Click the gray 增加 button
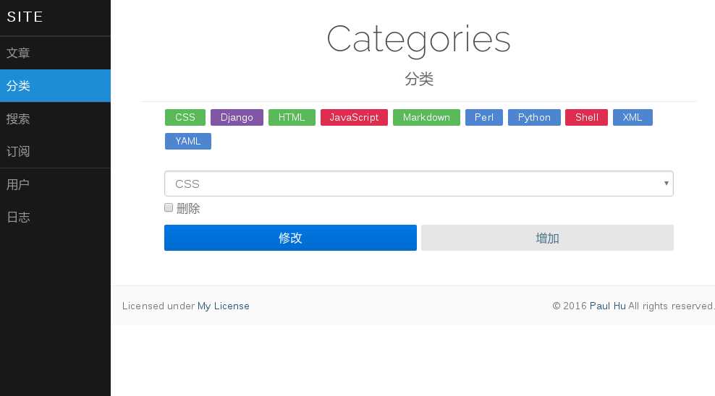 (x=547, y=238)
